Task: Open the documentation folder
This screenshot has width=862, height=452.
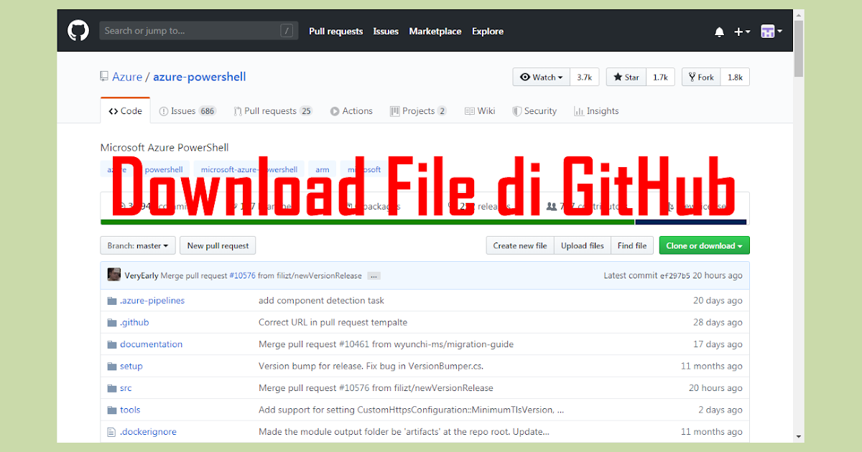Action: coord(152,344)
